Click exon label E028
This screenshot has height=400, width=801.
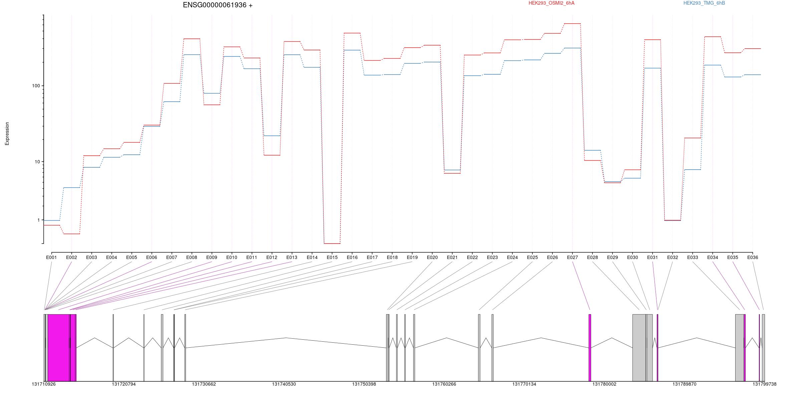click(x=592, y=257)
